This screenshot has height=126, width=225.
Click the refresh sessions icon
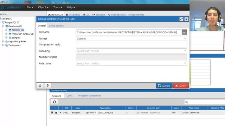(54, 102)
